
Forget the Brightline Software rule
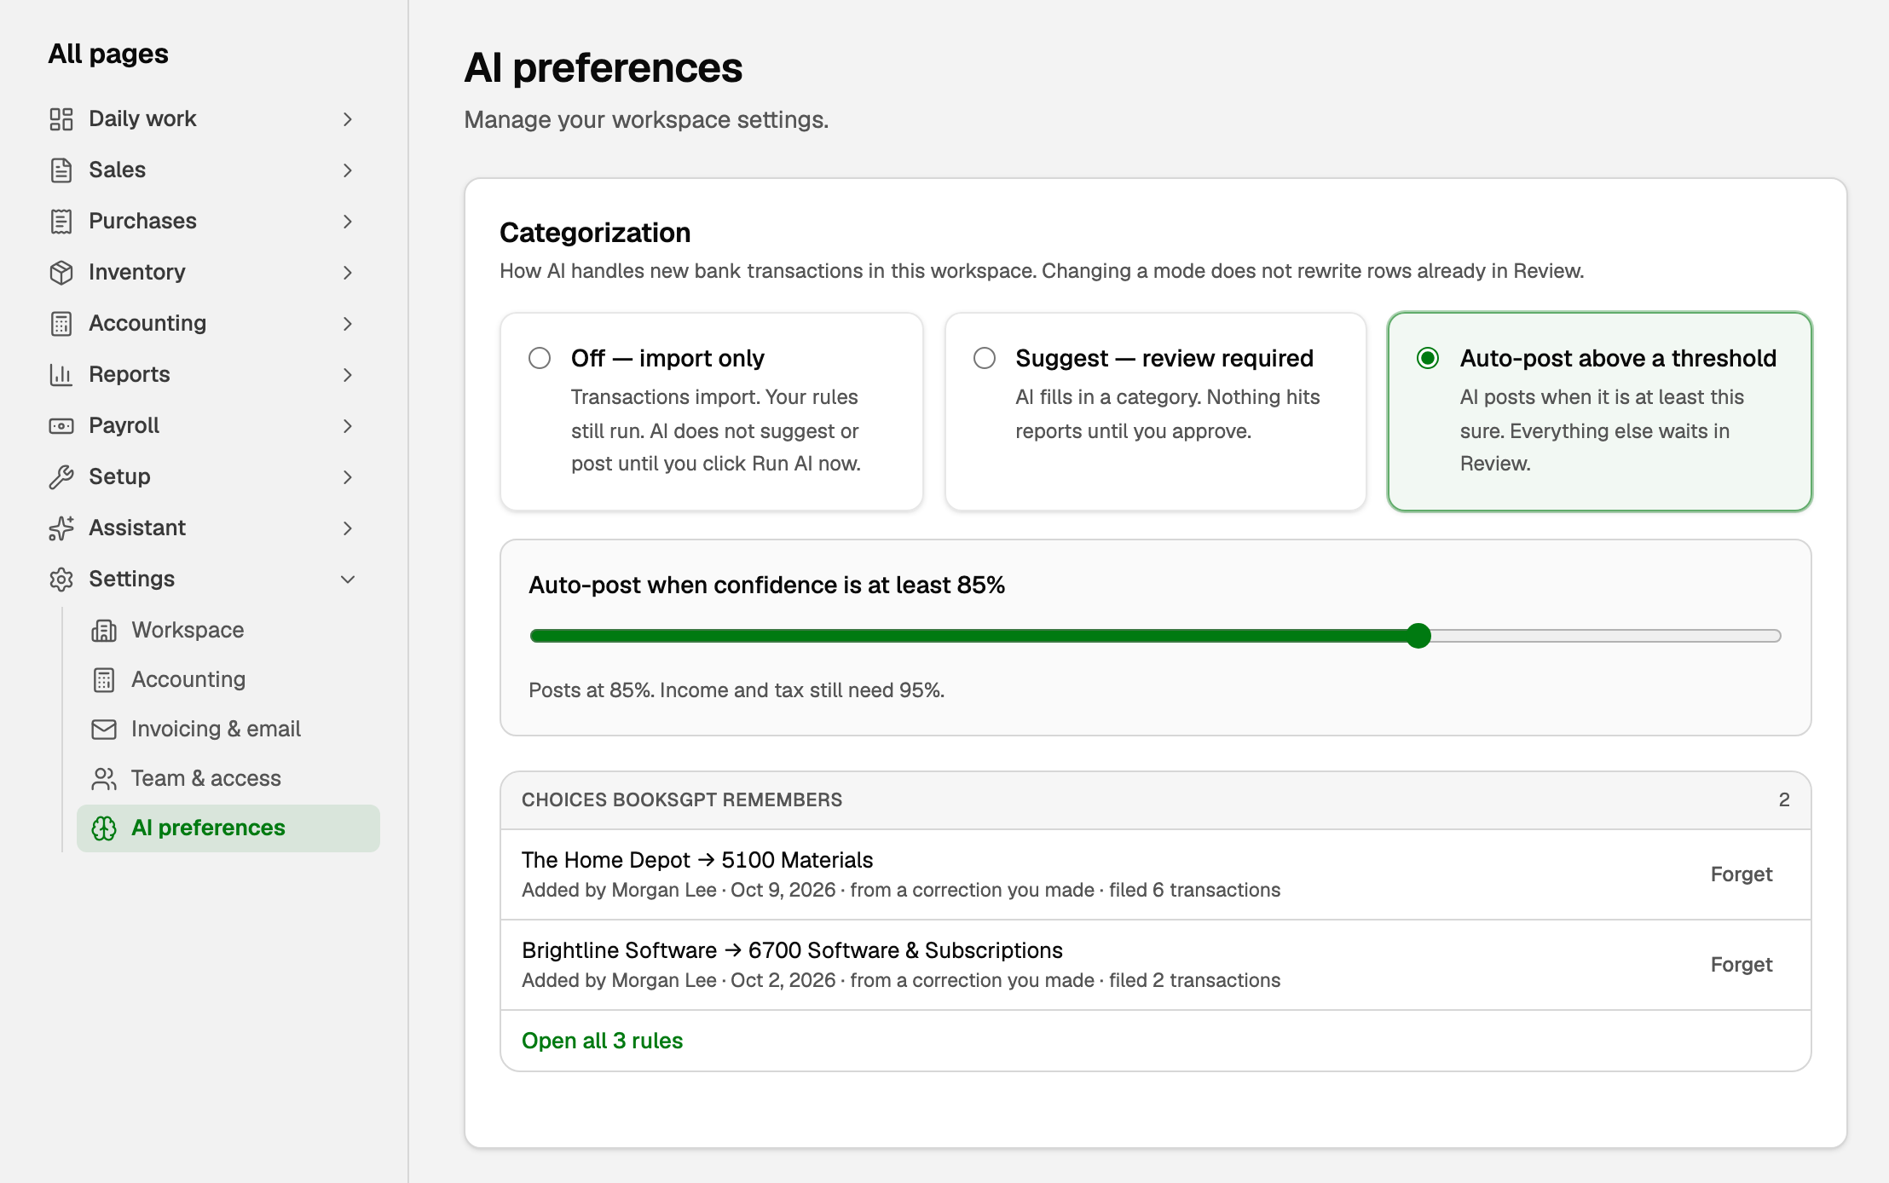pos(1742,965)
